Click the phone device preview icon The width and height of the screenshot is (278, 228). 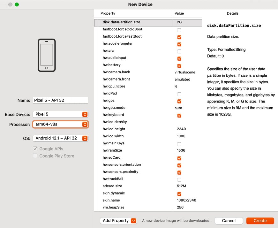47,55
